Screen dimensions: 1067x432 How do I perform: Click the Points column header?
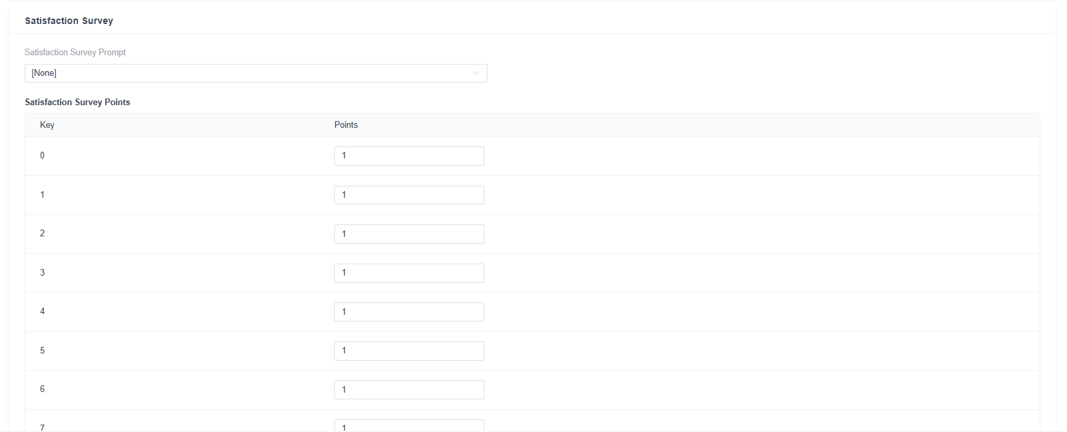click(x=346, y=125)
